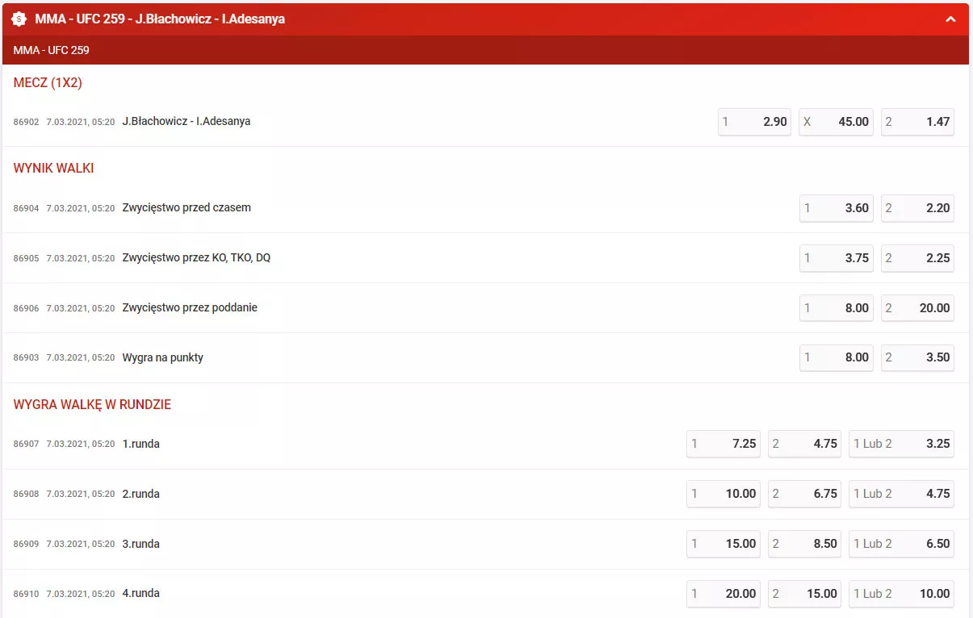Select odds 3.60 for Zwycięstwo przed czasem

836,208
